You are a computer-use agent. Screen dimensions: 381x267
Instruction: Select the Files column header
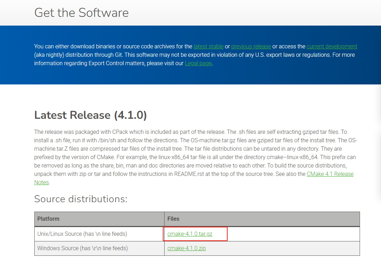pyautogui.click(x=173, y=219)
